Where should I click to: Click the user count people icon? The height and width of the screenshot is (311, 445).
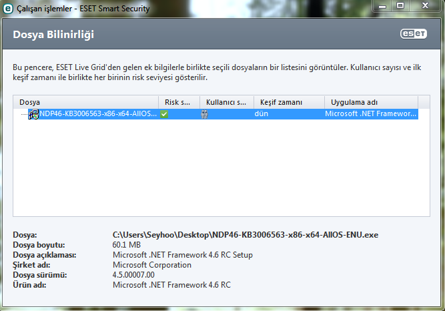(204, 114)
